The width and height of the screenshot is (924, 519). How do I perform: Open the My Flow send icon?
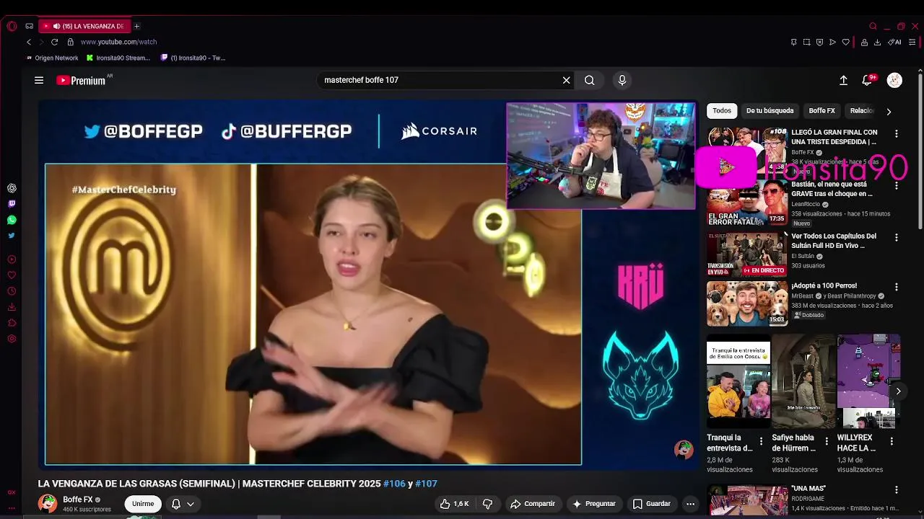point(832,42)
